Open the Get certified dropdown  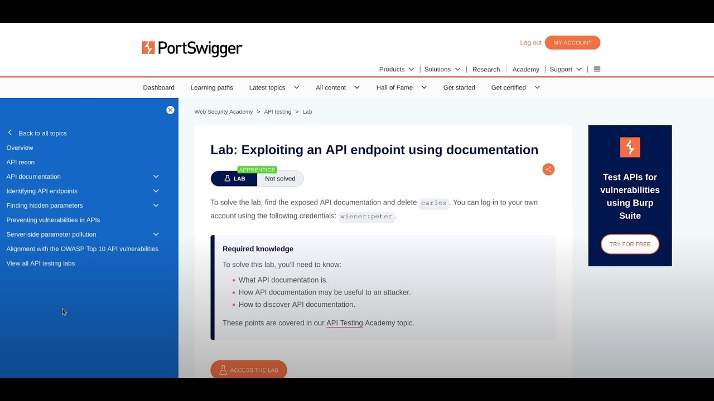(x=515, y=87)
